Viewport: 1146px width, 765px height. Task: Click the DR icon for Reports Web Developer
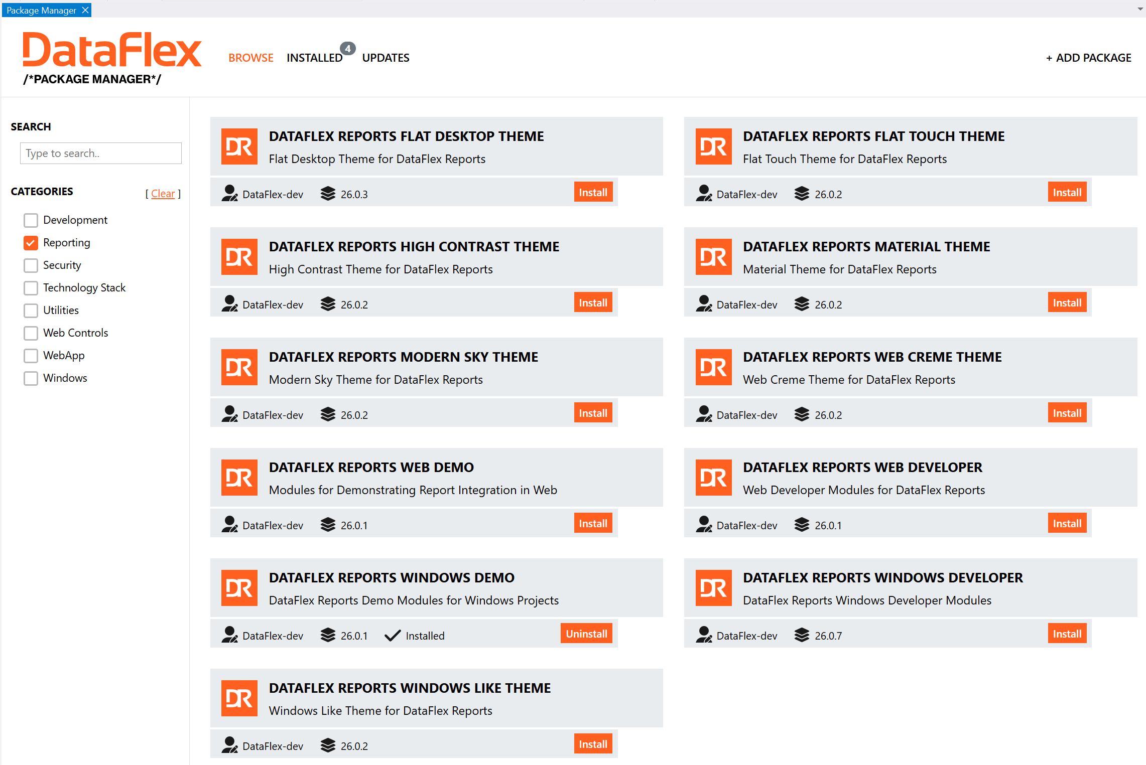pyautogui.click(x=713, y=478)
